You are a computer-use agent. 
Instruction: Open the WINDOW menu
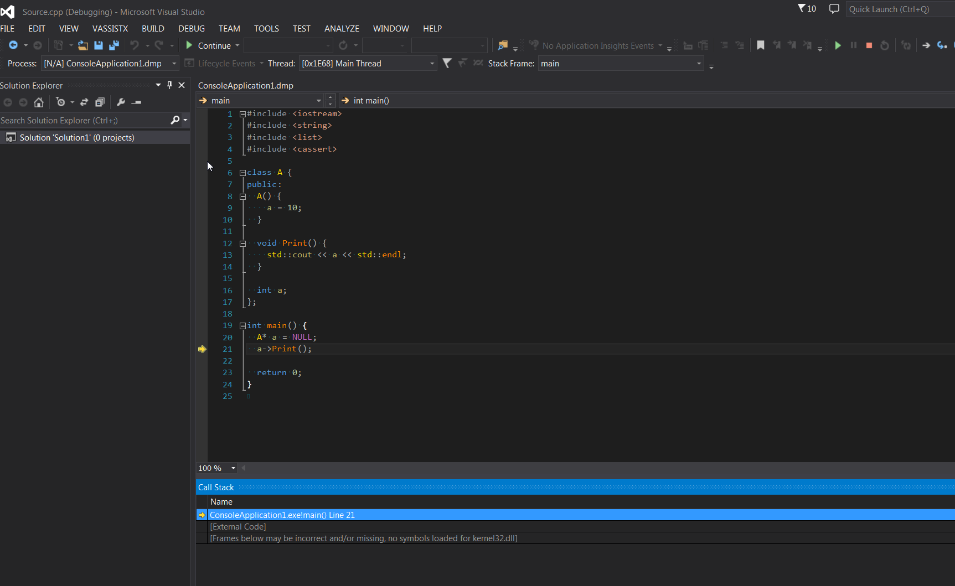391,28
